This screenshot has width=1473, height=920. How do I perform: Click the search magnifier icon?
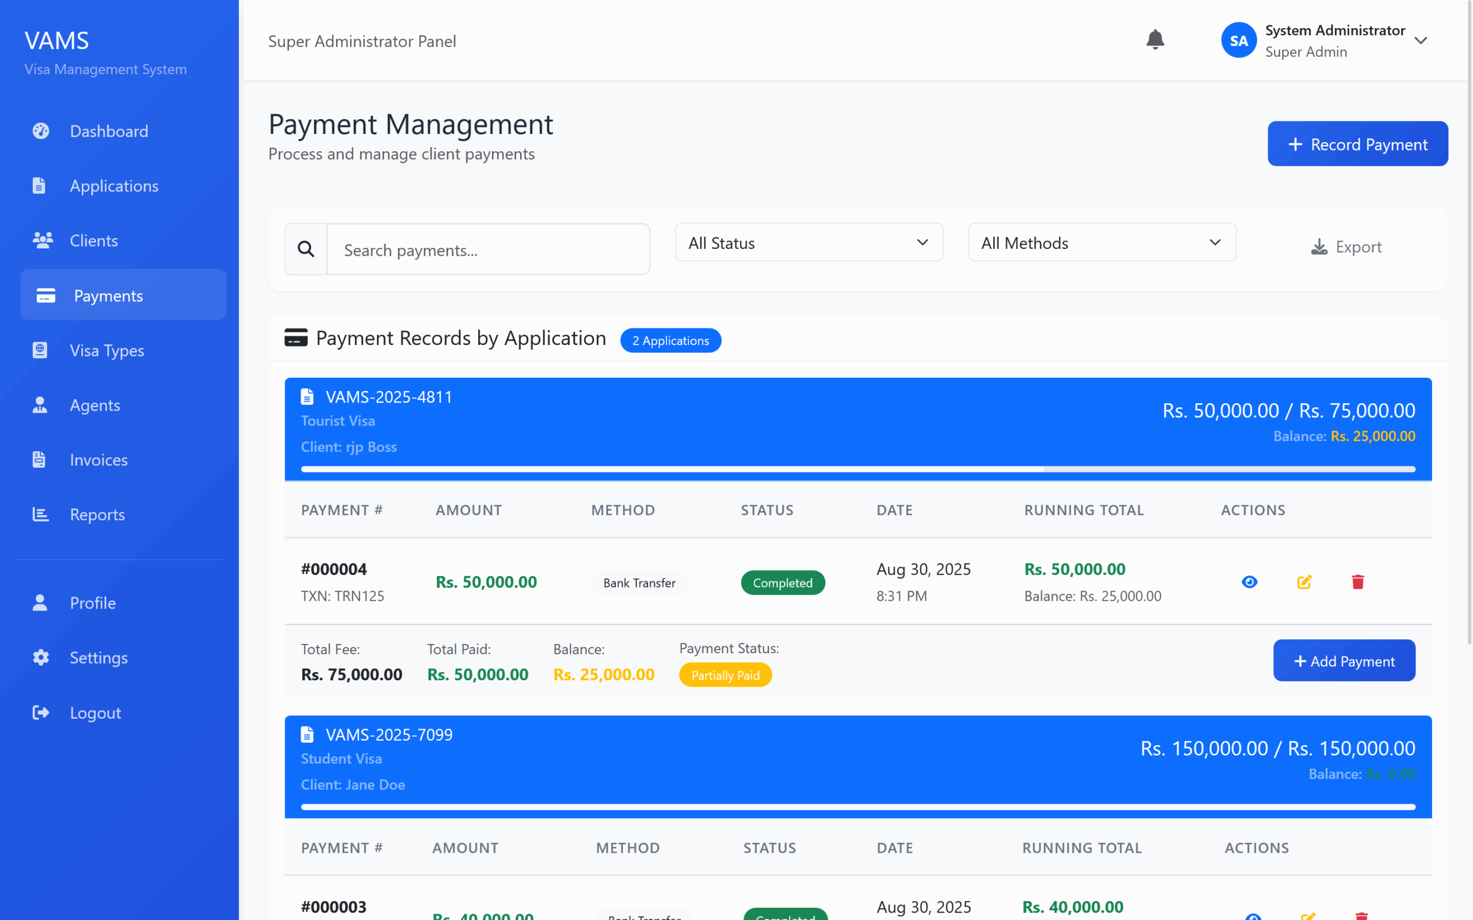click(x=306, y=249)
